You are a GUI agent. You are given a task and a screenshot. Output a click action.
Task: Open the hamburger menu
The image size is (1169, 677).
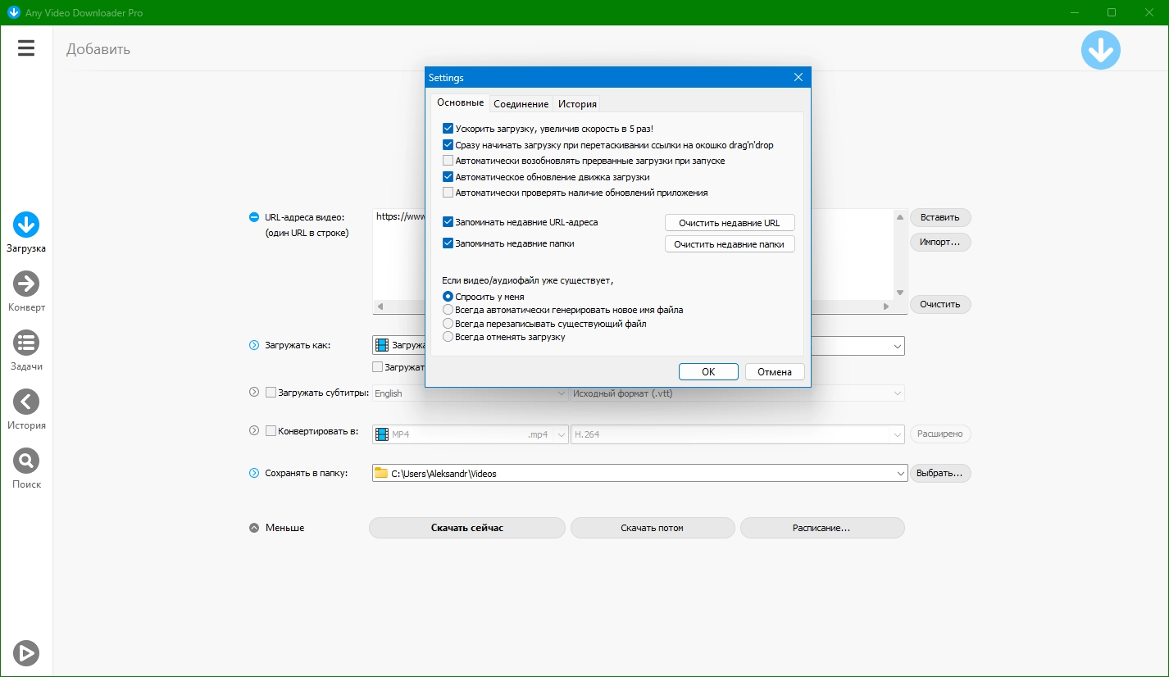pyautogui.click(x=26, y=48)
